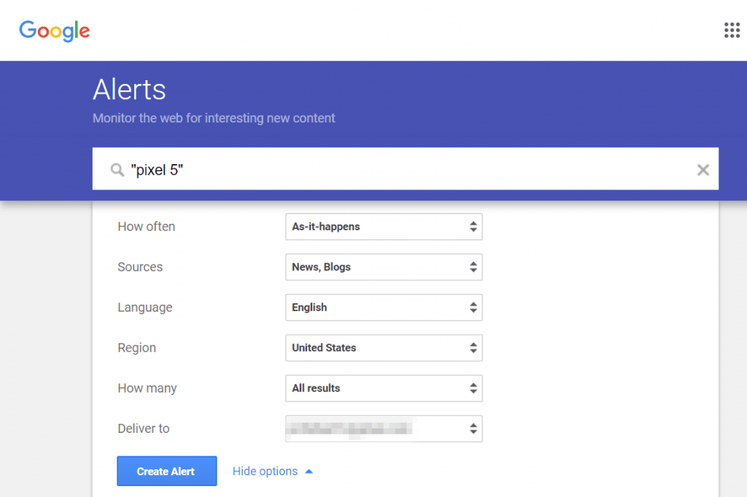Clear the "pixel 5" search query

(703, 170)
